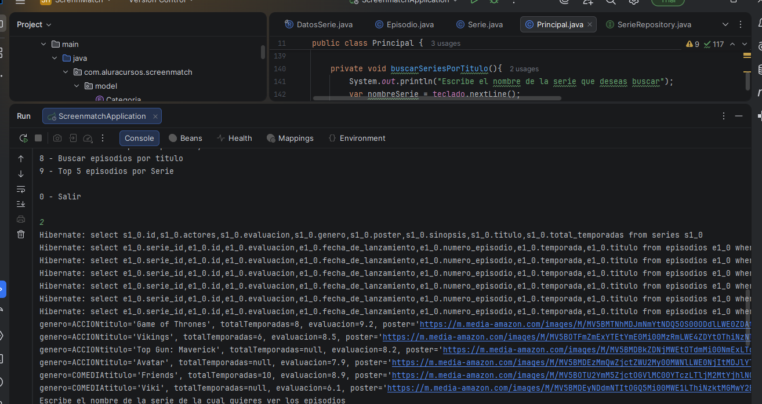Close the Principal.java editor tab
The width and height of the screenshot is (762, 404).
pyautogui.click(x=590, y=24)
